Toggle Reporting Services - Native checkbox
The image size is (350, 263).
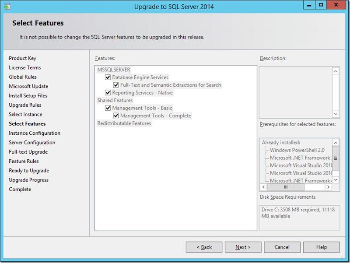(x=108, y=92)
